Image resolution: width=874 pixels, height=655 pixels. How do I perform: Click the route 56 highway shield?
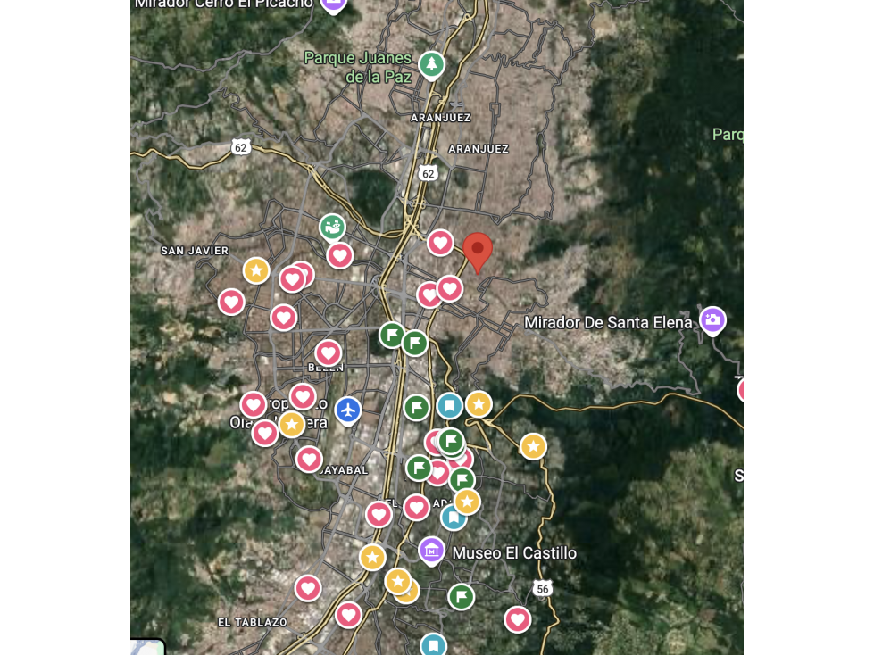tap(543, 589)
